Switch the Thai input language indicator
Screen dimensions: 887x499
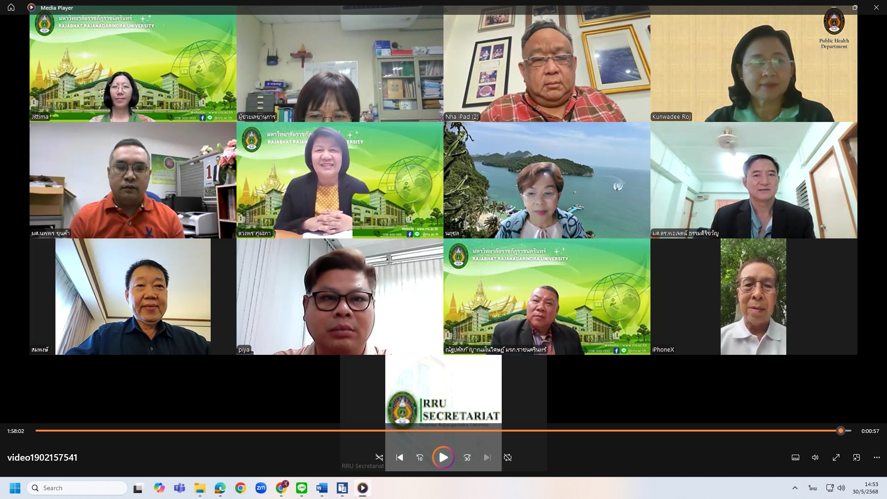coord(813,488)
